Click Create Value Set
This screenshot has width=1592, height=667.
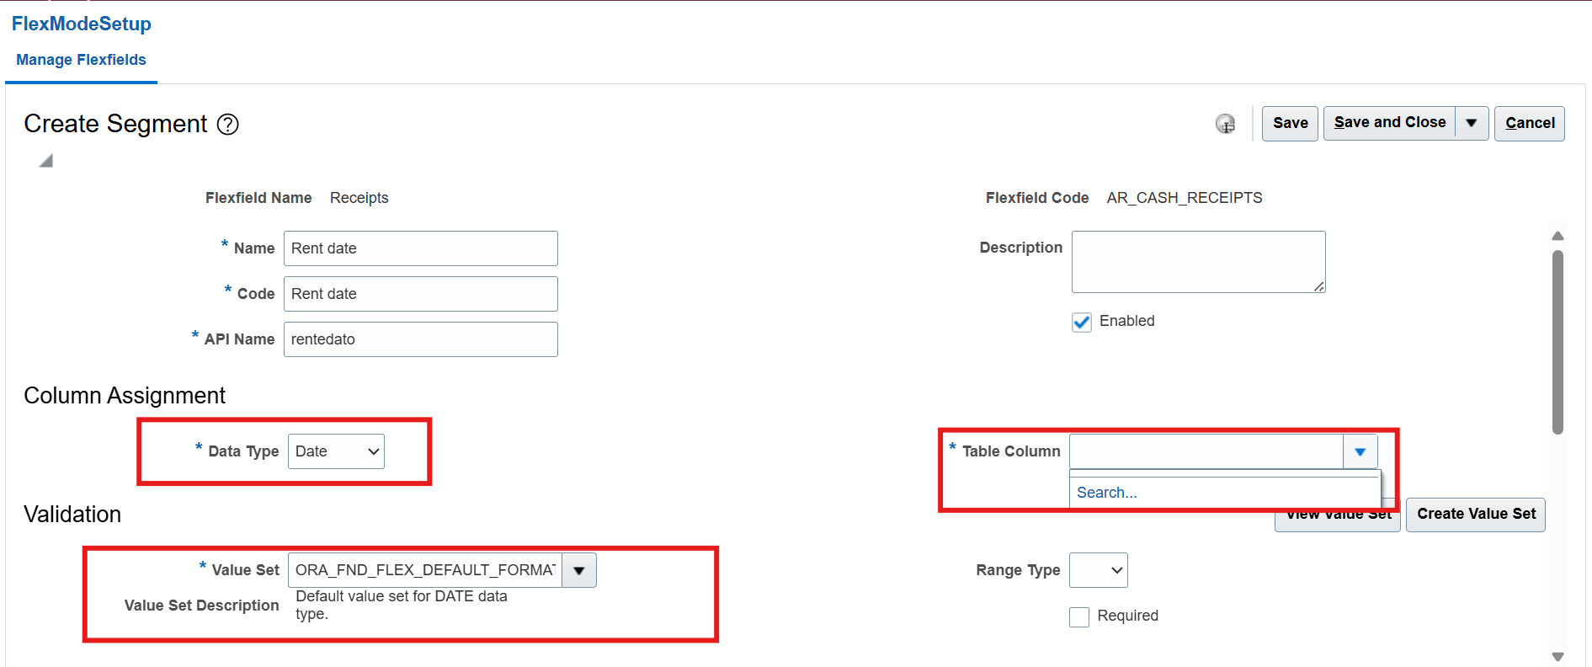click(1475, 514)
